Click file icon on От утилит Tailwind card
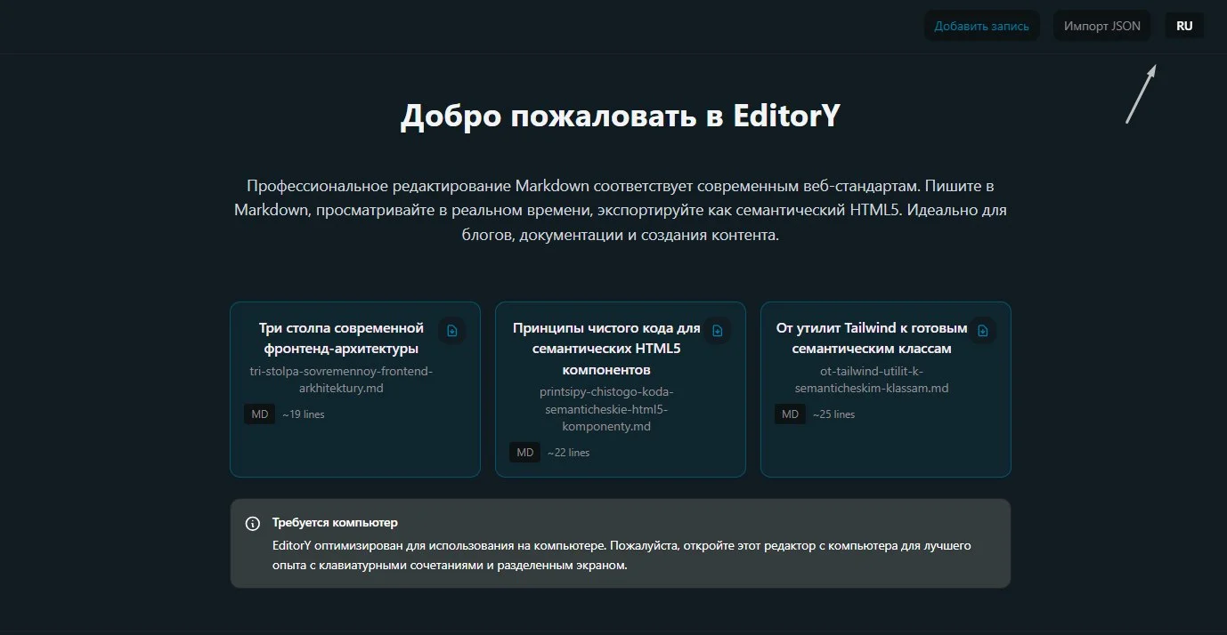The height and width of the screenshot is (635, 1227). (x=983, y=330)
